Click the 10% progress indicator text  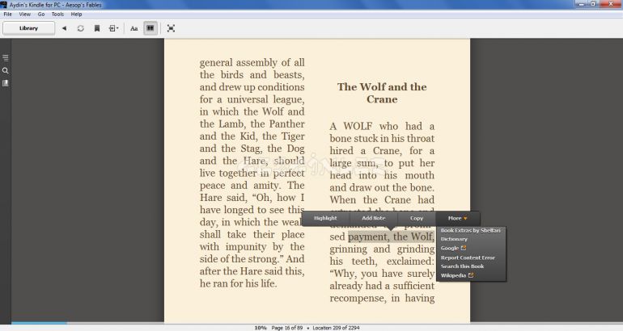pos(261,328)
